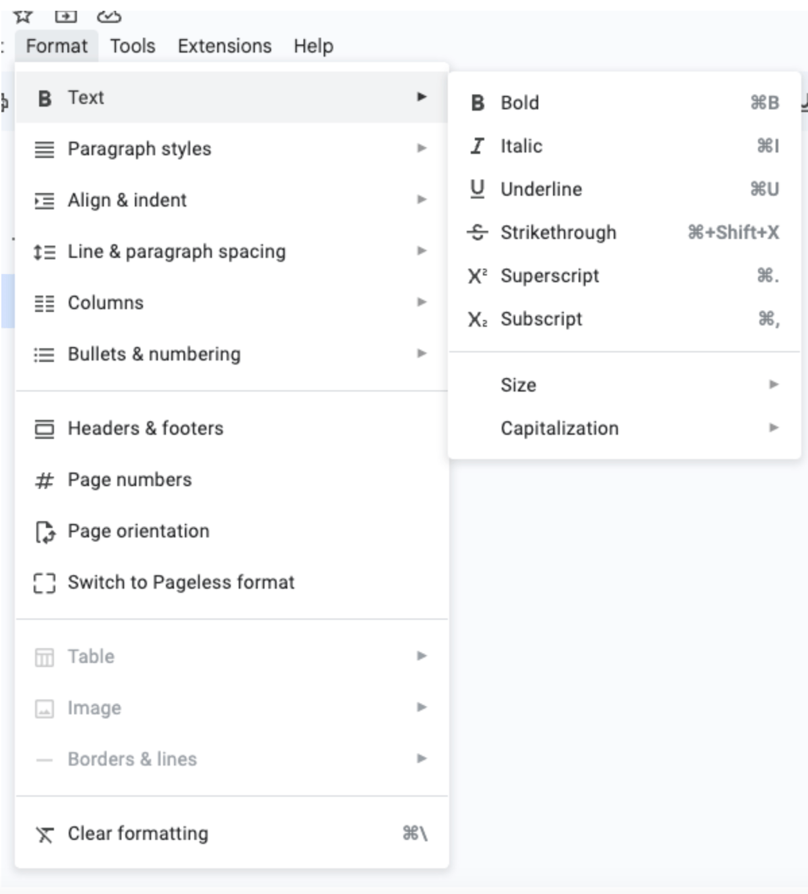Click the Paragraph styles lines icon
The image size is (808, 894).
[x=45, y=149]
